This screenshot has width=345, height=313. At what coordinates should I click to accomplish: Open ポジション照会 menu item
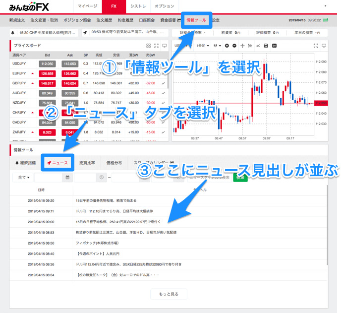click(77, 20)
